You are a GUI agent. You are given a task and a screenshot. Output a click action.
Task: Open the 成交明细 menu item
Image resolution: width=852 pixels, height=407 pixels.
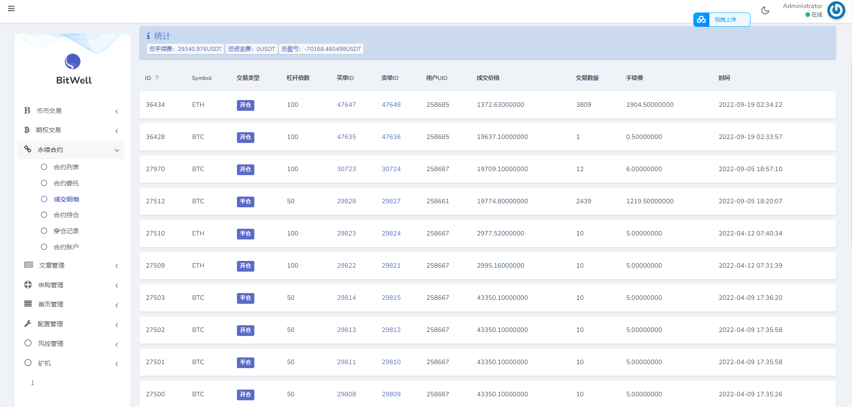(66, 199)
